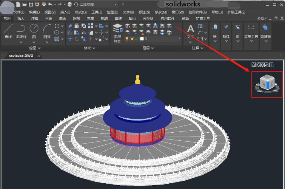The image size is (285, 189).
Task: Click the Mirror tool in 修改 panel
Action: click(x=84, y=33)
